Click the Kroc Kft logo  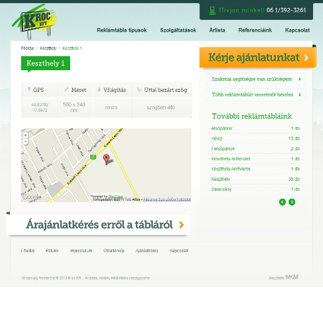pos(35,22)
